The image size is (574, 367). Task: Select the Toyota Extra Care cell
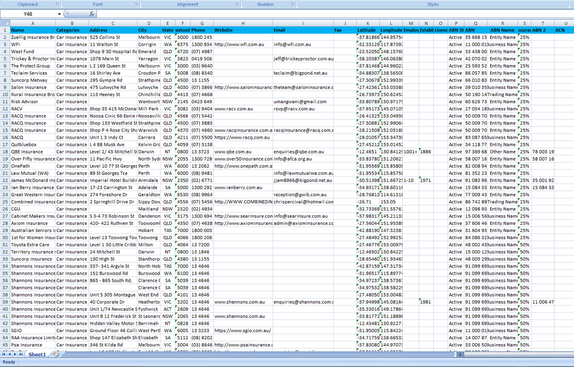(x=32, y=245)
